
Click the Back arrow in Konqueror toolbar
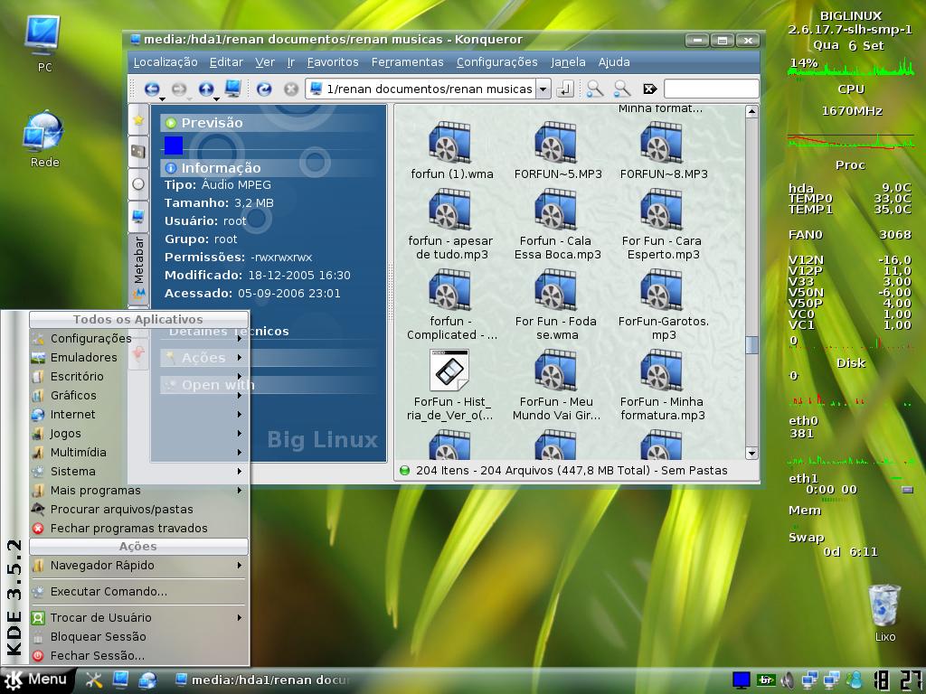(151, 89)
